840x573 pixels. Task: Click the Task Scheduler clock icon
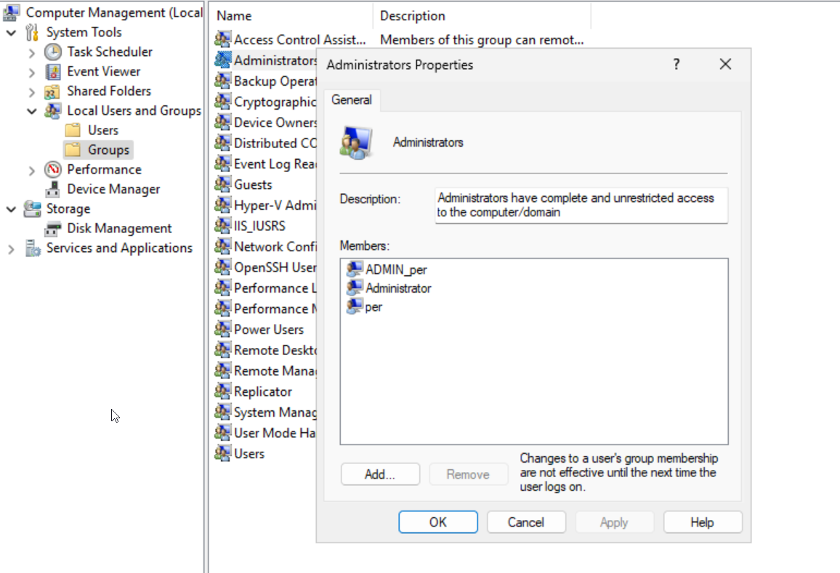53,52
